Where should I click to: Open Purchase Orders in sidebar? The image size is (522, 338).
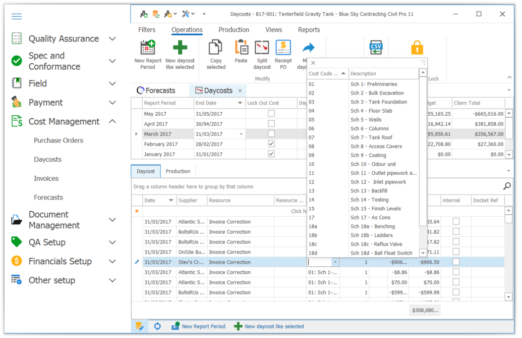point(59,140)
